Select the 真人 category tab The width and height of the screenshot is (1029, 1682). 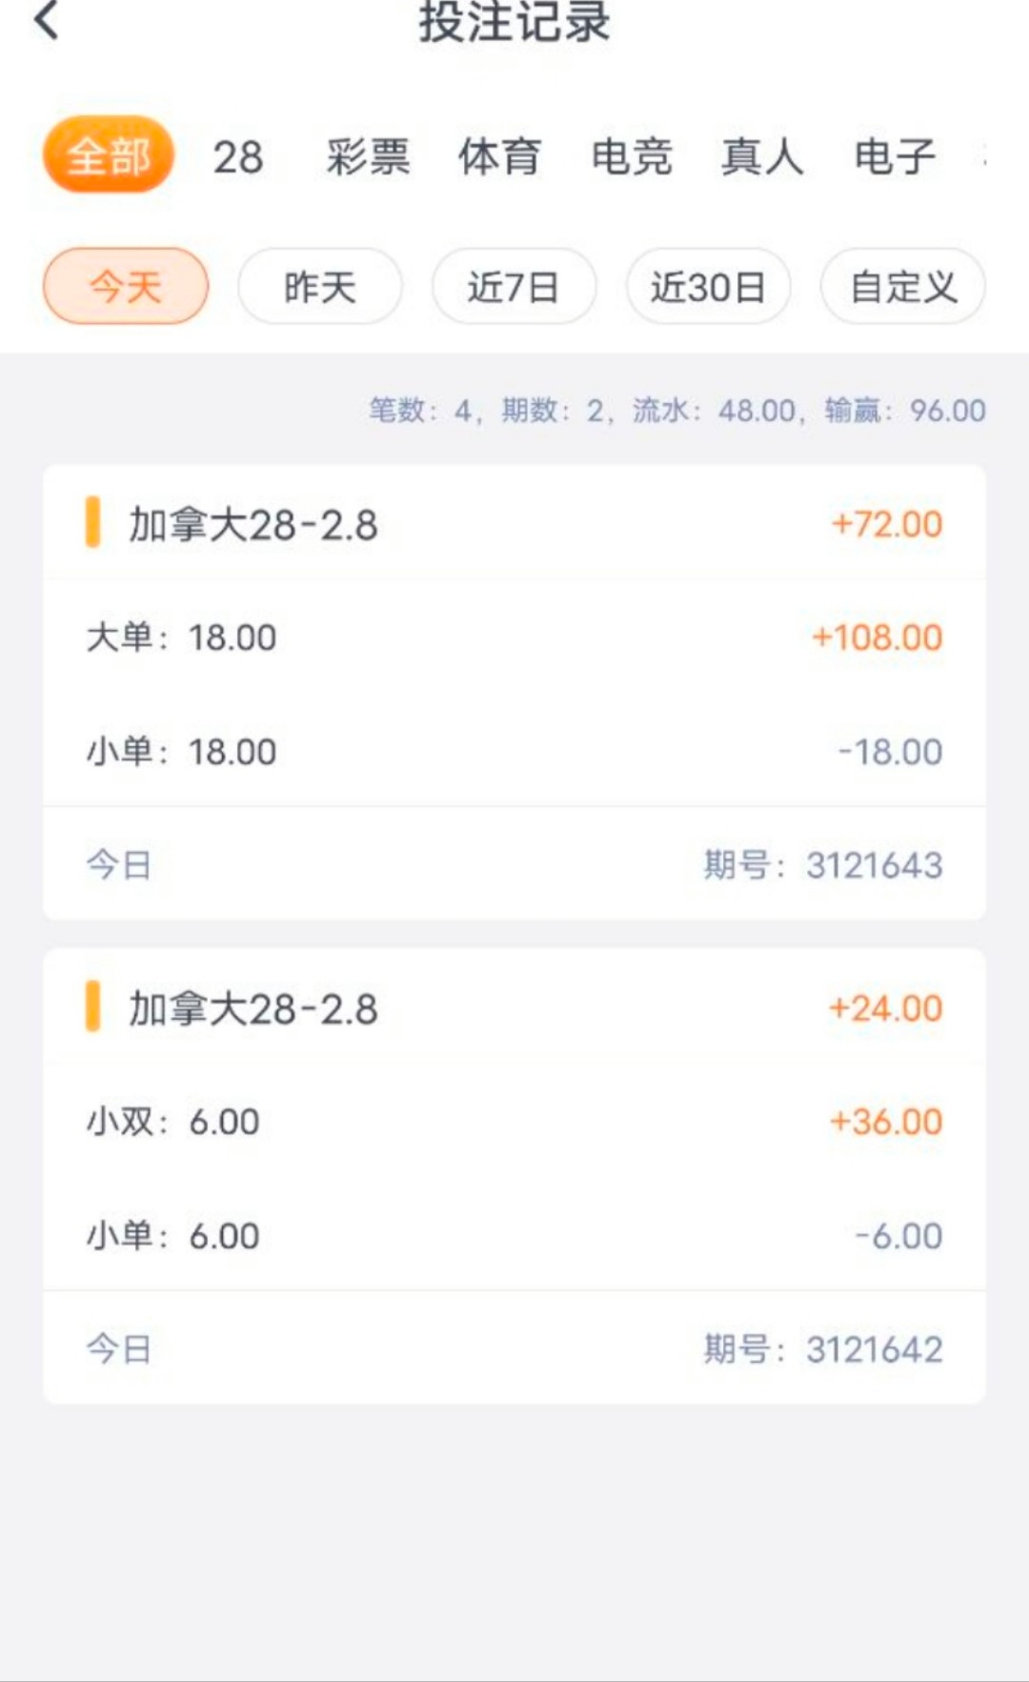(x=762, y=157)
